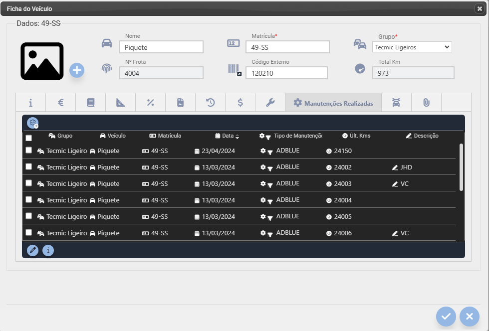The height and width of the screenshot is (331, 489).
Task: Click the Matrícula input field 49-SS
Action: [287, 47]
